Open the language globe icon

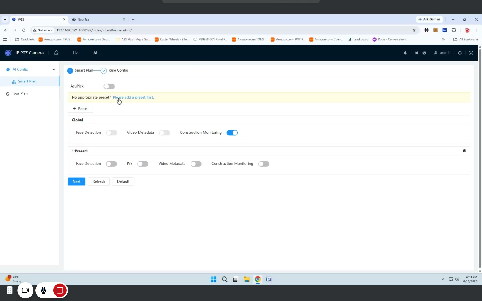[424, 53]
